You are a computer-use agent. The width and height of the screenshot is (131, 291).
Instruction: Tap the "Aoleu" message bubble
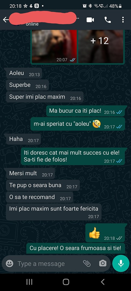(x=24, y=73)
